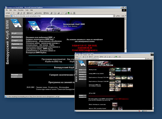Click the Media toolbar button
The image size is (162, 119).
[x=46, y=13]
